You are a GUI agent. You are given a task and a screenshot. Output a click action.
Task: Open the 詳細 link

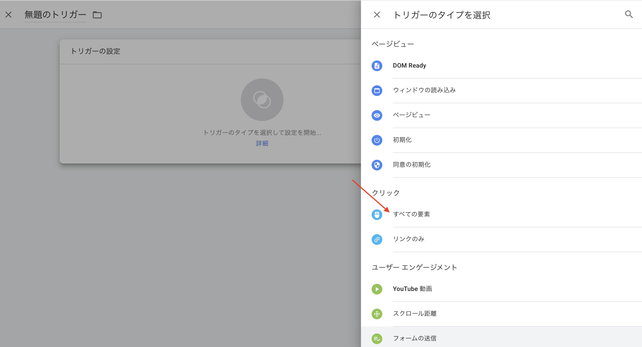point(262,143)
